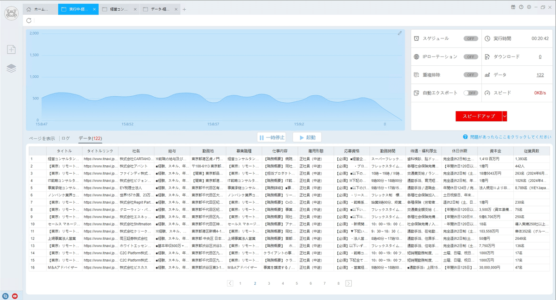
Task: Toggle the 重複排除 OFF switch
Action: click(471, 75)
